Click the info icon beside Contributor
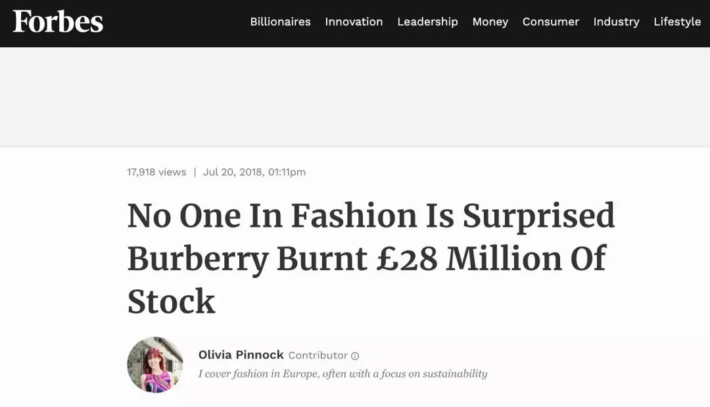The width and height of the screenshot is (710, 407). click(x=355, y=356)
